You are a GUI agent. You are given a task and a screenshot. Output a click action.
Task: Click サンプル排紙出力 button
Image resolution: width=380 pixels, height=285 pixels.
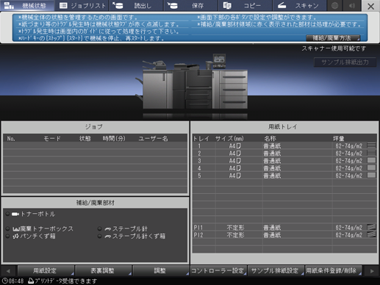click(x=345, y=62)
